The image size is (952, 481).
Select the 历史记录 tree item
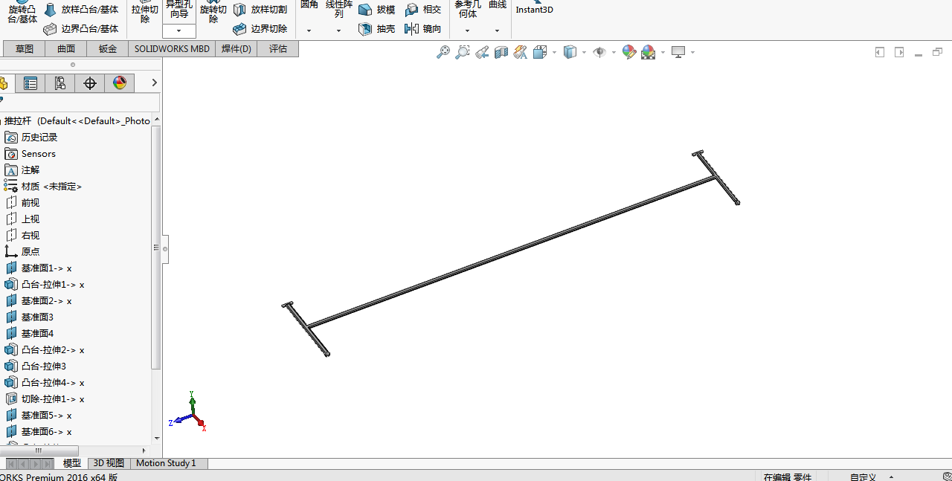coord(31,138)
